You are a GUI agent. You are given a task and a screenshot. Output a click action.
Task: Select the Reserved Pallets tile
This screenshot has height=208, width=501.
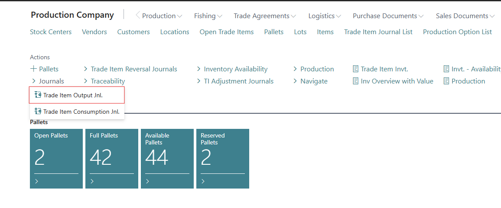pyautogui.click(x=222, y=158)
